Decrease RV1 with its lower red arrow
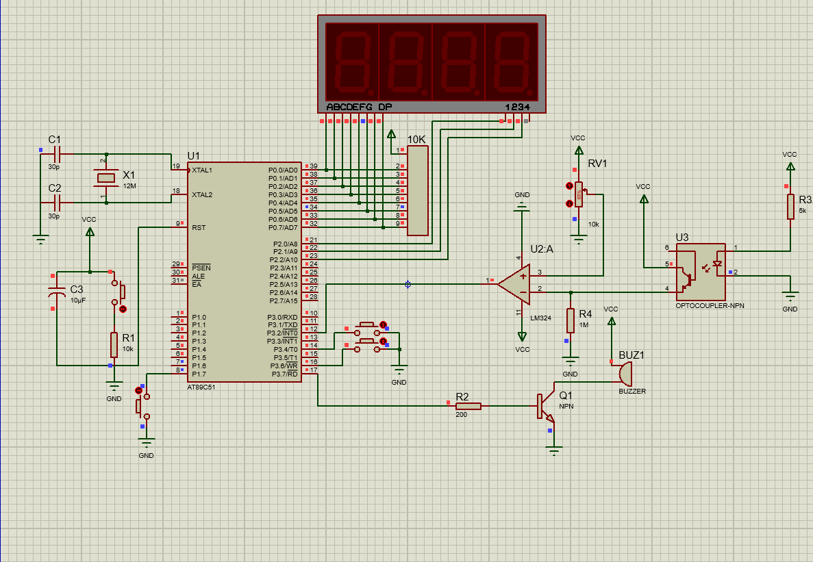The width and height of the screenshot is (813, 562). click(x=569, y=203)
